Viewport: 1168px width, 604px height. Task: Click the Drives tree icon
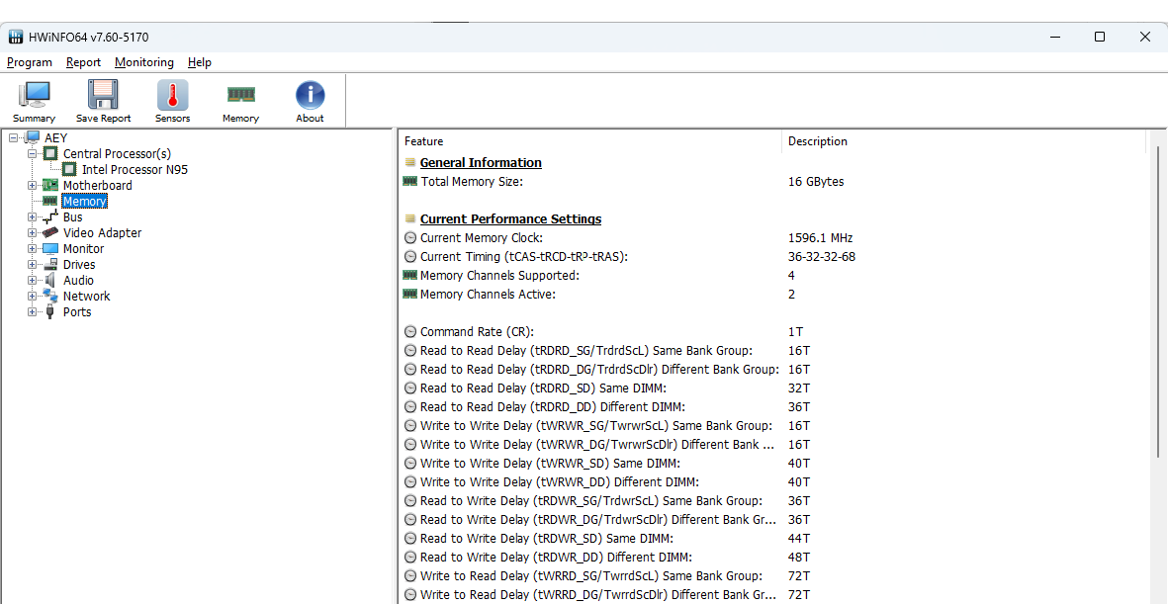point(50,264)
